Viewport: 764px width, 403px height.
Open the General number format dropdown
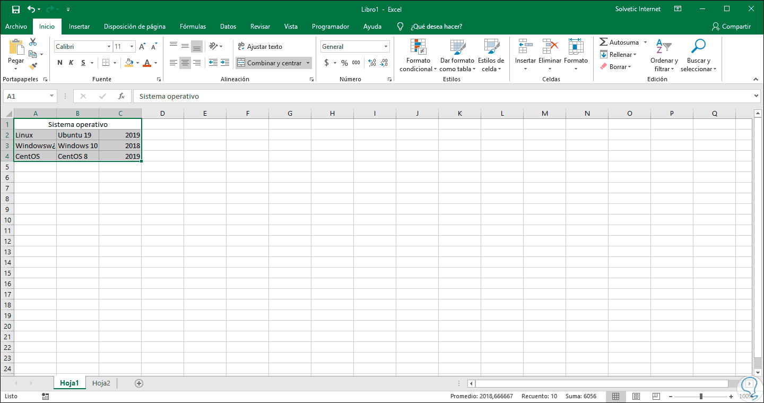[x=386, y=47]
